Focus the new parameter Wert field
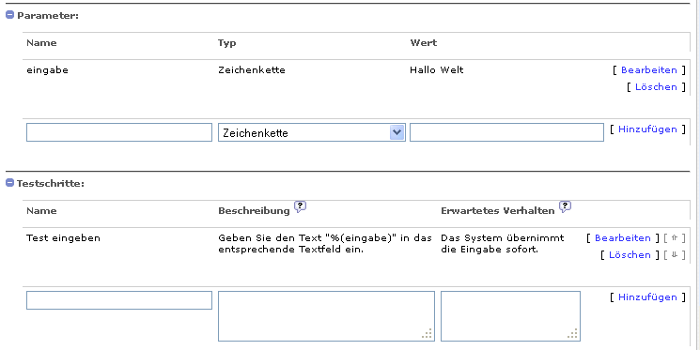The image size is (700, 350). (506, 132)
